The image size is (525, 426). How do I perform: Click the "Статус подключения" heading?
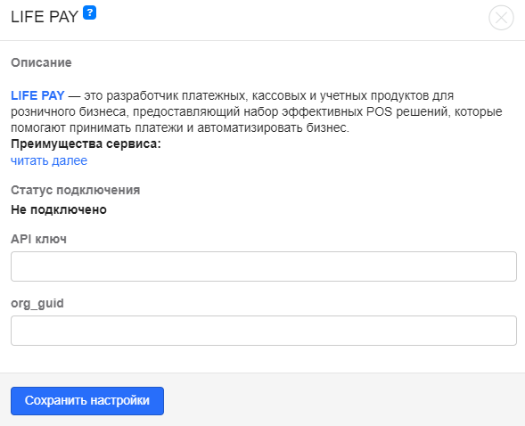(x=76, y=190)
